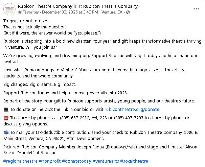This screenshot has width=205, height=167.
Task: Open the post options three-dot menu
Action: (x=197, y=9)
